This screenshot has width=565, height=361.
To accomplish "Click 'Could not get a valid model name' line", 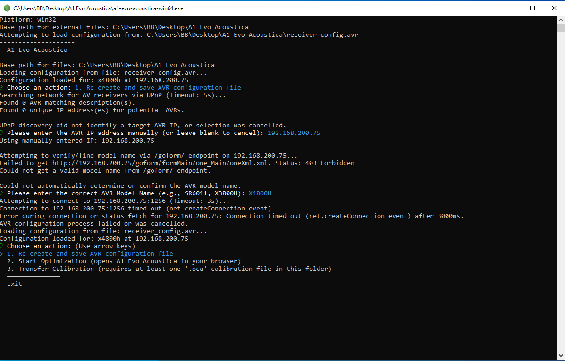I will [105, 171].
